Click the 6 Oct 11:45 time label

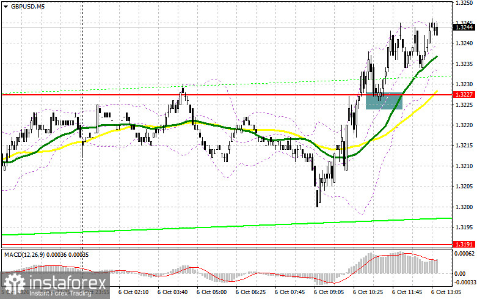[407, 292]
